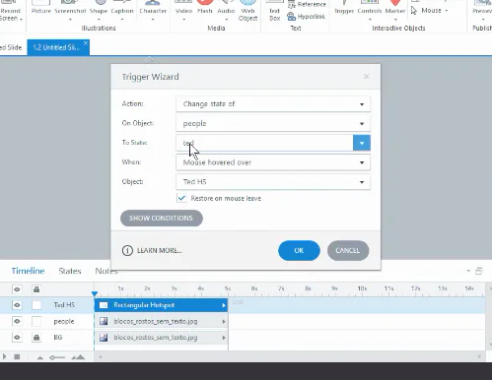
Task: Confirm the trigger with OK
Action: coord(299,251)
